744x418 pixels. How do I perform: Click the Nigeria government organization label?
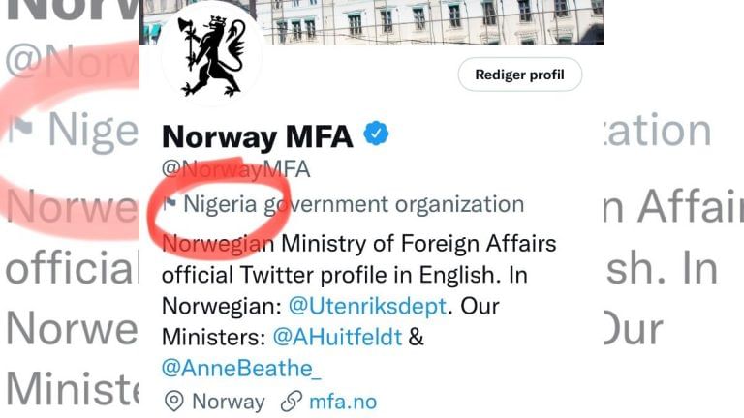354,204
